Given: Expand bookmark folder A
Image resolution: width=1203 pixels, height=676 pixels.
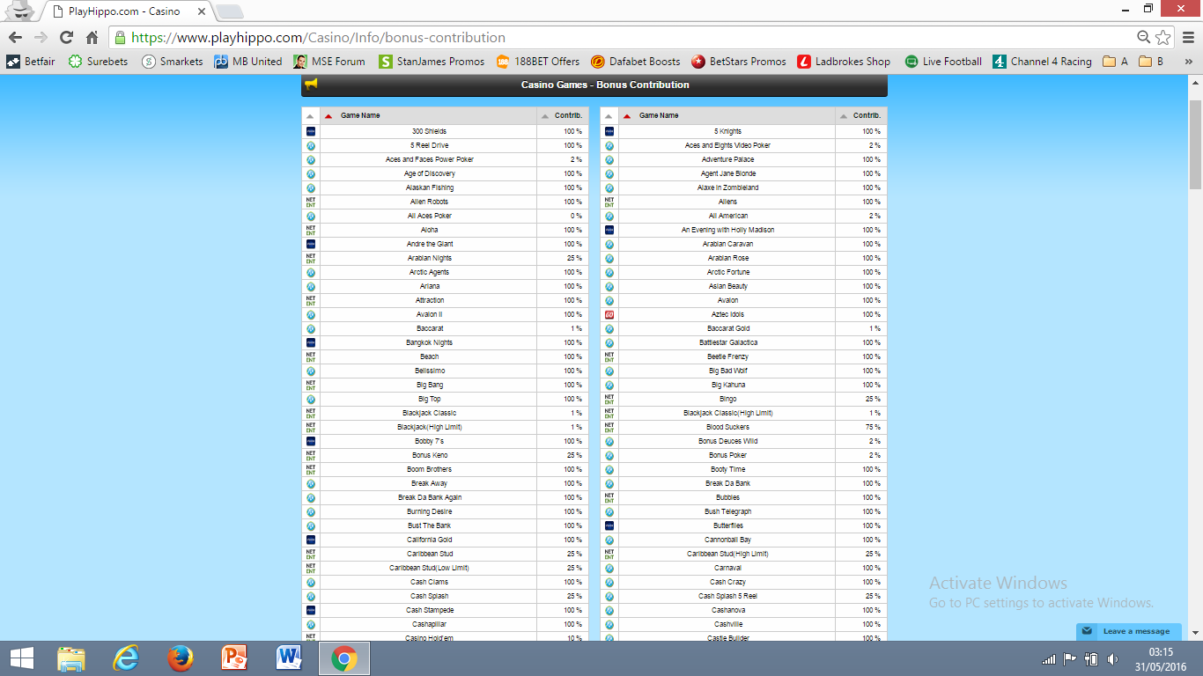Looking at the screenshot, I should (x=1115, y=62).
